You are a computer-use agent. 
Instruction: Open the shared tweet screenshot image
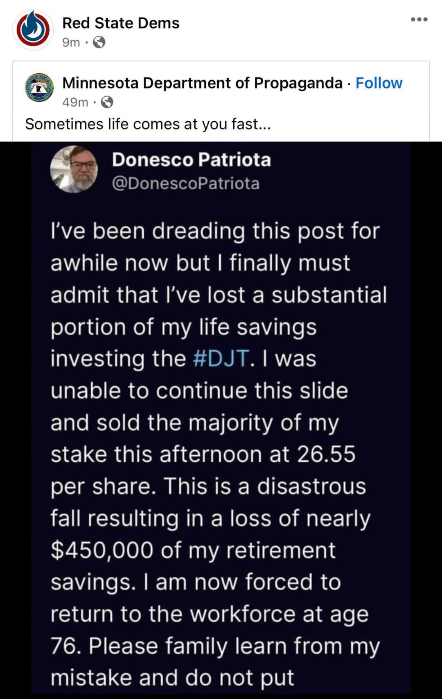click(221, 420)
